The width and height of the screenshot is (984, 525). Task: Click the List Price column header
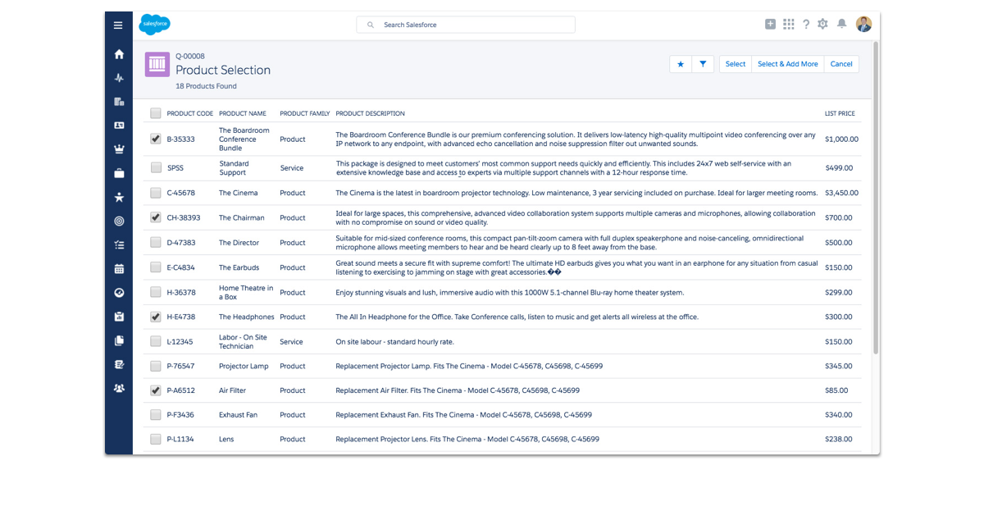(x=840, y=113)
